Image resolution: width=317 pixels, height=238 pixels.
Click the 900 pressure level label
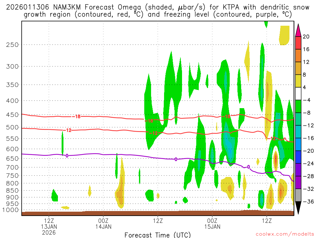pos(12,197)
